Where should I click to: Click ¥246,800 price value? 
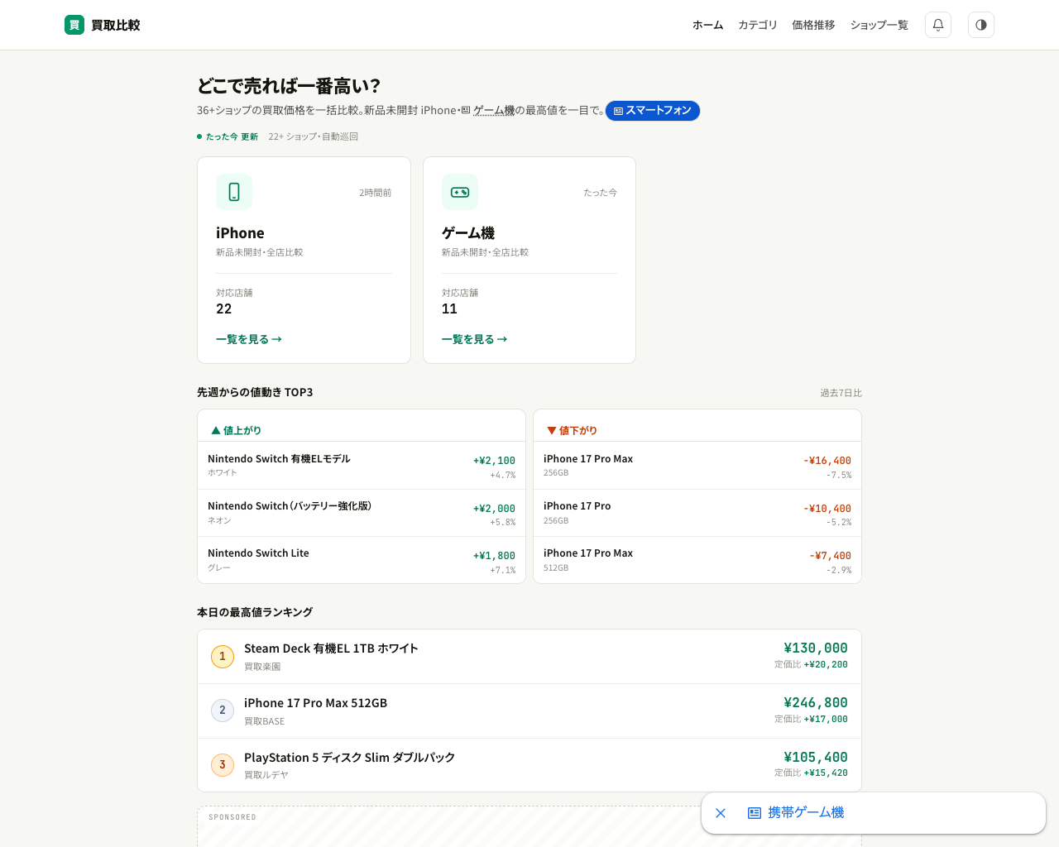pyautogui.click(x=816, y=703)
